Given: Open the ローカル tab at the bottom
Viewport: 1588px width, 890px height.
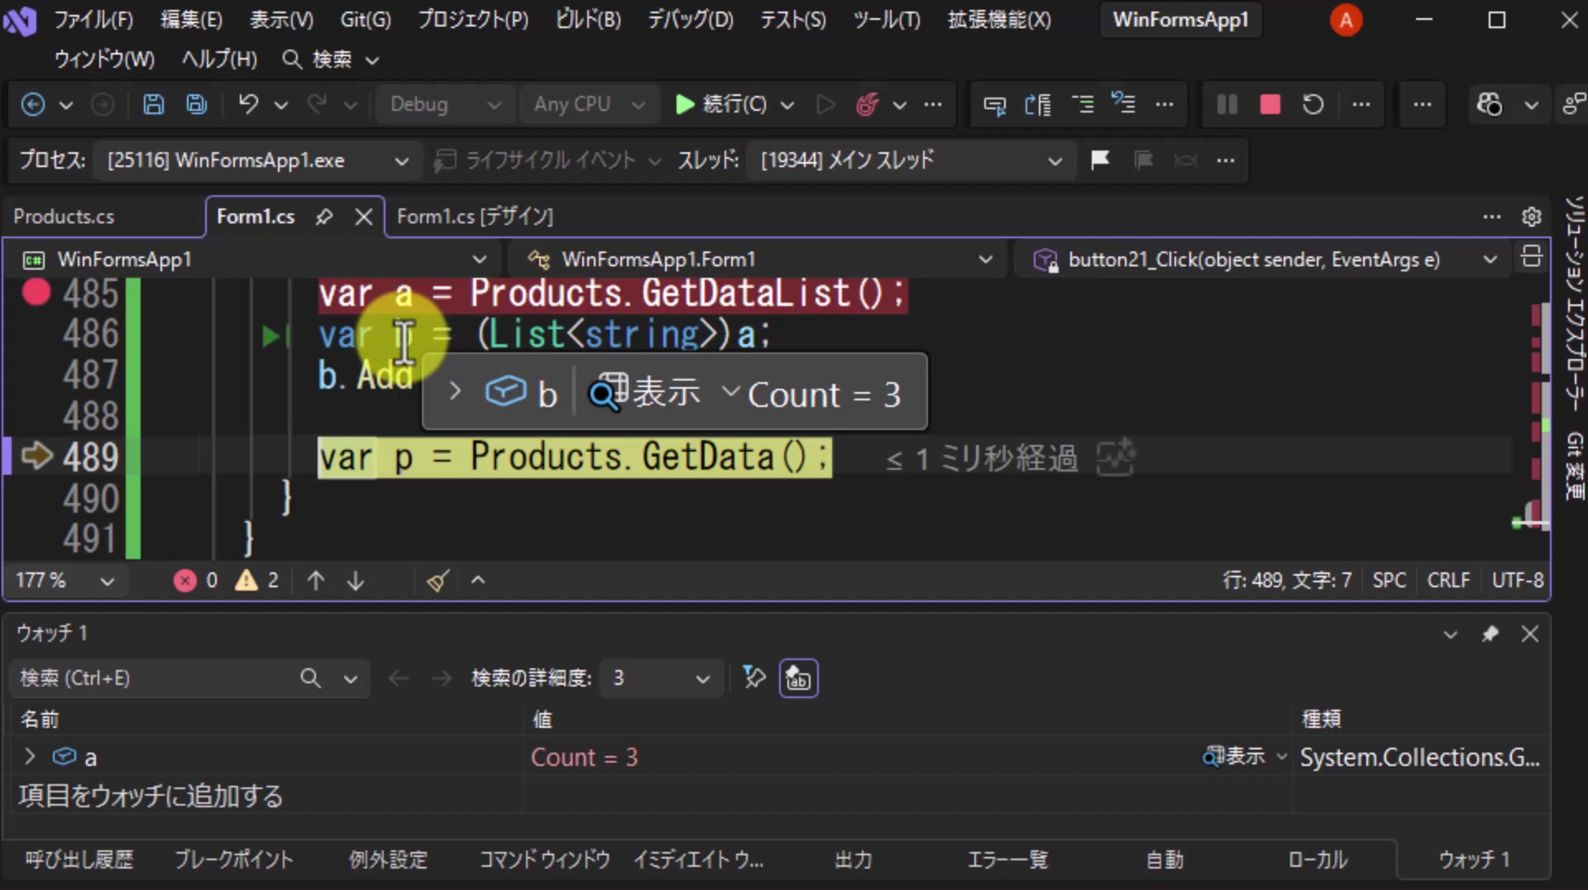Looking at the screenshot, I should pos(1318,860).
